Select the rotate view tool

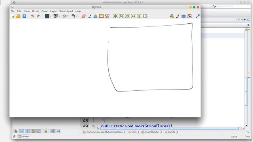click(x=127, y=16)
